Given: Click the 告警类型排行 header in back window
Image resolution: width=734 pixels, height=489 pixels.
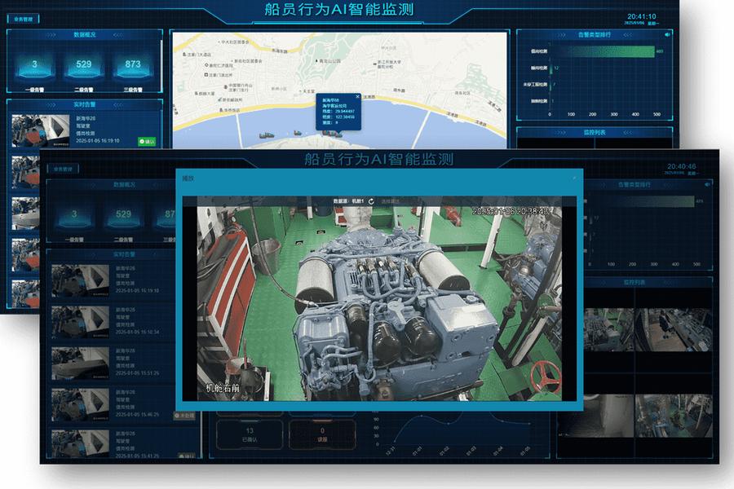Looking at the screenshot, I should click(x=595, y=34).
